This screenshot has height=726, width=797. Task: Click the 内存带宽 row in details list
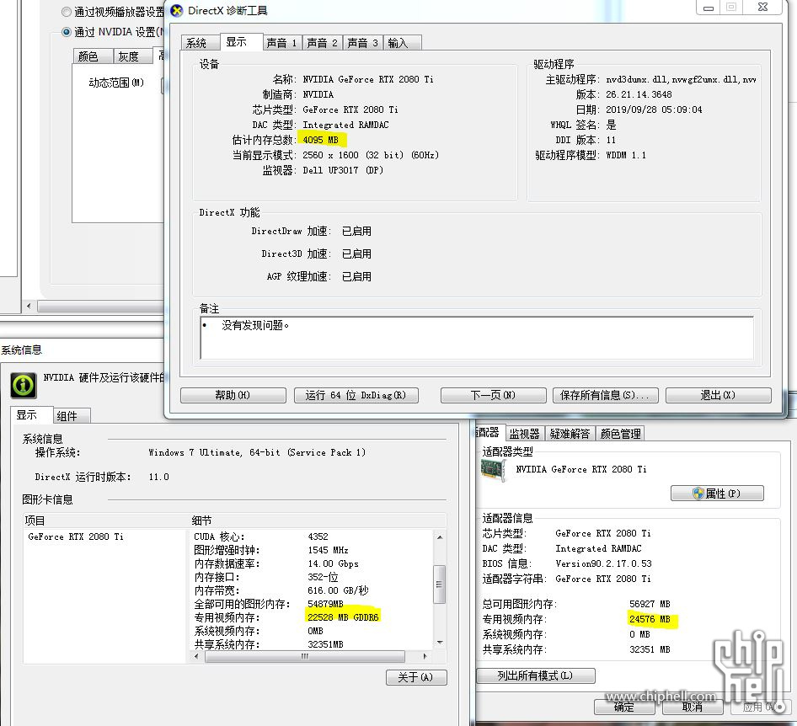tap(313, 590)
